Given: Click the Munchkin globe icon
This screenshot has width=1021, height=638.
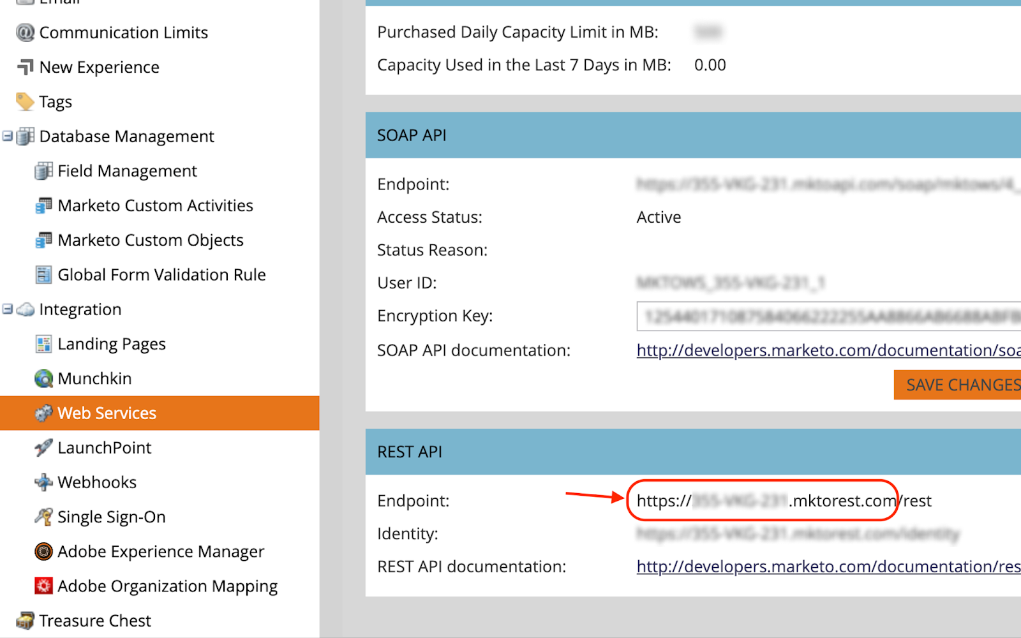Looking at the screenshot, I should point(43,379).
